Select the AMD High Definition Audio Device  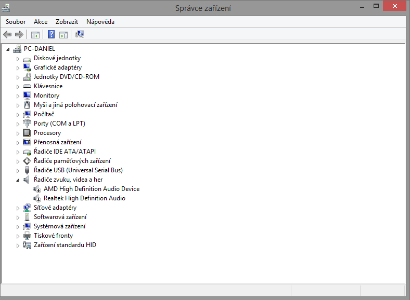[x=91, y=189]
